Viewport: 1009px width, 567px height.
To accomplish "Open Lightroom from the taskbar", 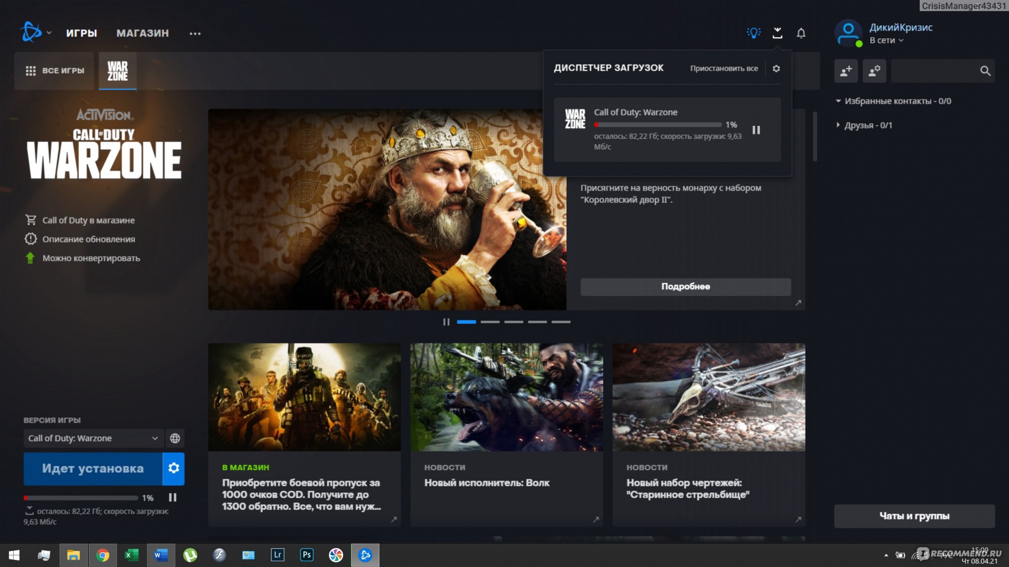I will (x=277, y=555).
